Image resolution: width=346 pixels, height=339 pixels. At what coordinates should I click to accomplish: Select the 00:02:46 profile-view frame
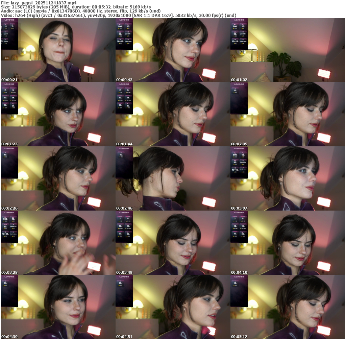[173, 178]
